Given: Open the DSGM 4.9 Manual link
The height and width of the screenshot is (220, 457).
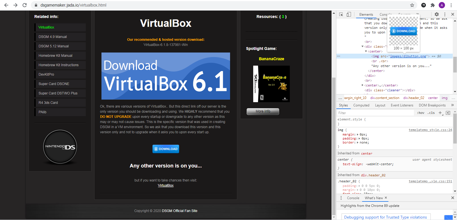Looking at the screenshot, I should coord(53,37).
